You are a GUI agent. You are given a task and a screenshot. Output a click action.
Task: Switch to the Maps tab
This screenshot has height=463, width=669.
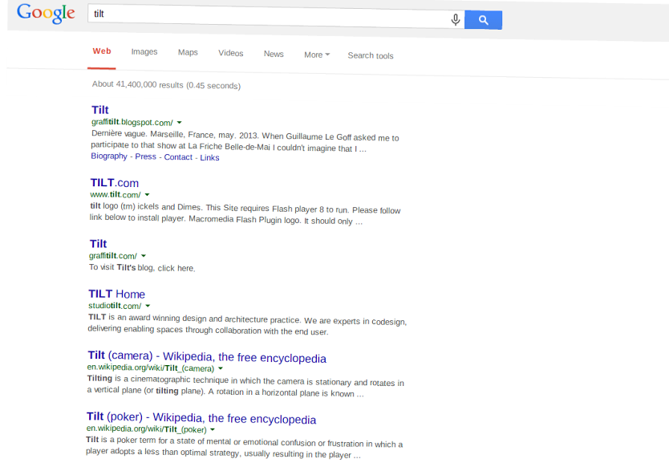coord(188,52)
